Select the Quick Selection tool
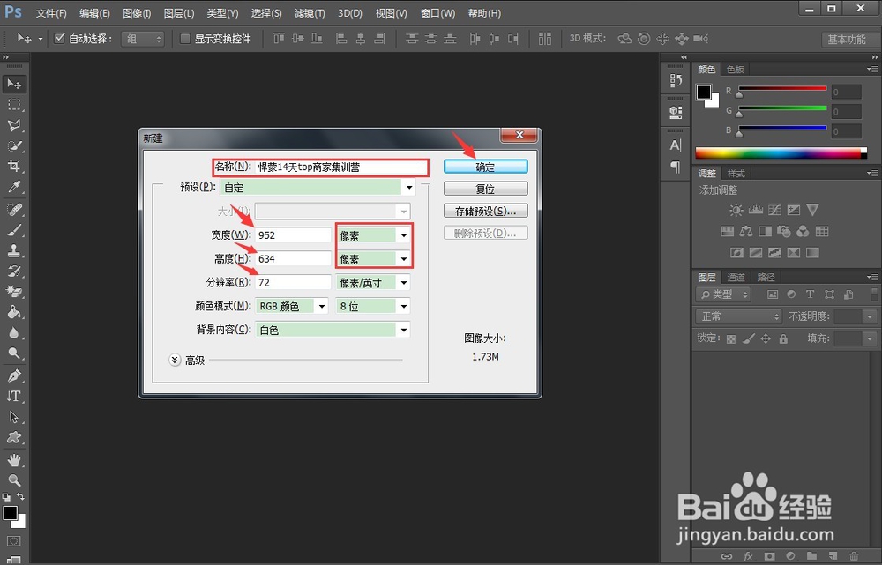 (14, 146)
